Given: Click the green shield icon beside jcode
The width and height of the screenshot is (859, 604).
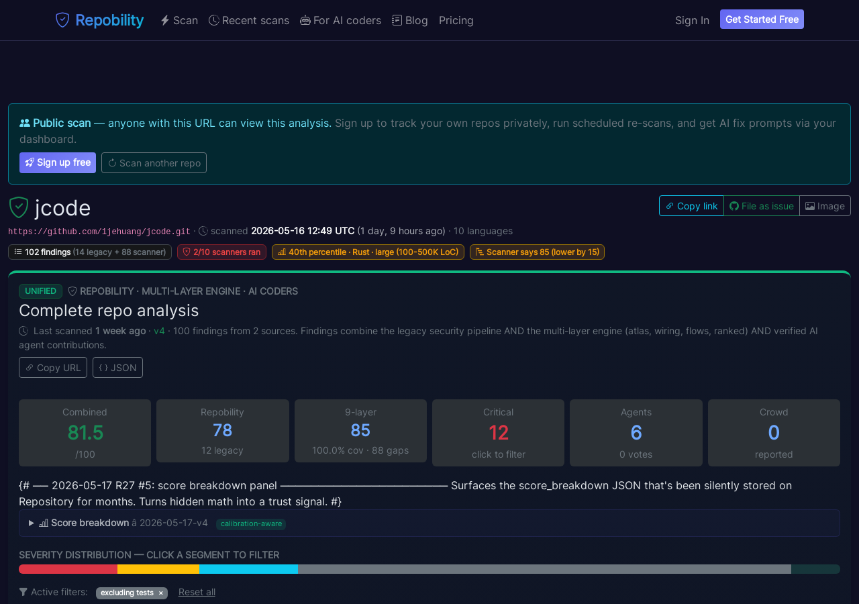Looking at the screenshot, I should tap(19, 207).
